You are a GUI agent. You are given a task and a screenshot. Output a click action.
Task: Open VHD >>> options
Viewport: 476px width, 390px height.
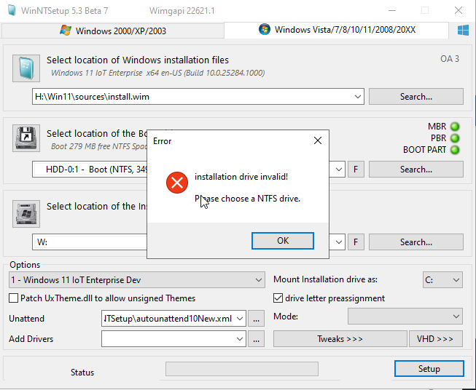pos(436,339)
